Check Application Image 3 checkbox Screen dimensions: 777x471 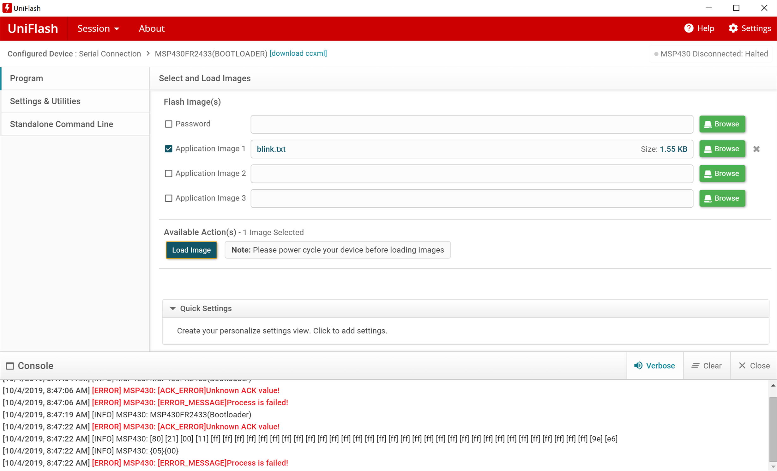coord(168,198)
